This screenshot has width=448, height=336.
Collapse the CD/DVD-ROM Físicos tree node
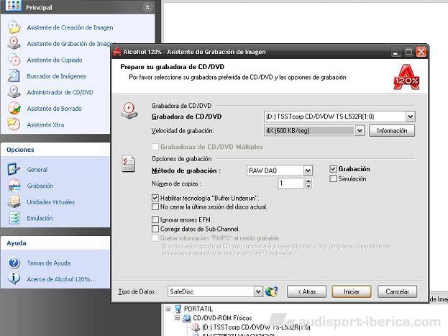coord(178,318)
